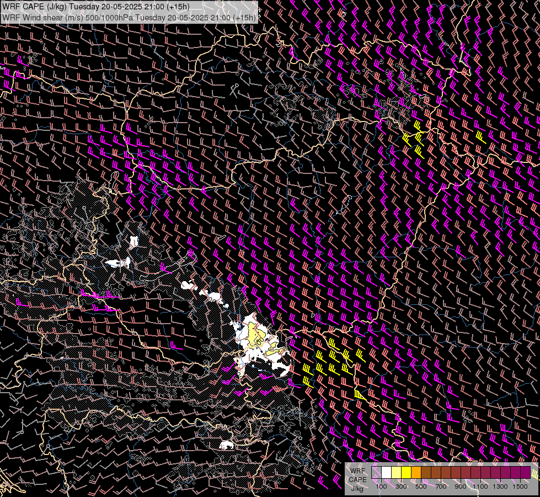Click the 1100 legend value
The image size is (540, 497).
tap(480, 487)
